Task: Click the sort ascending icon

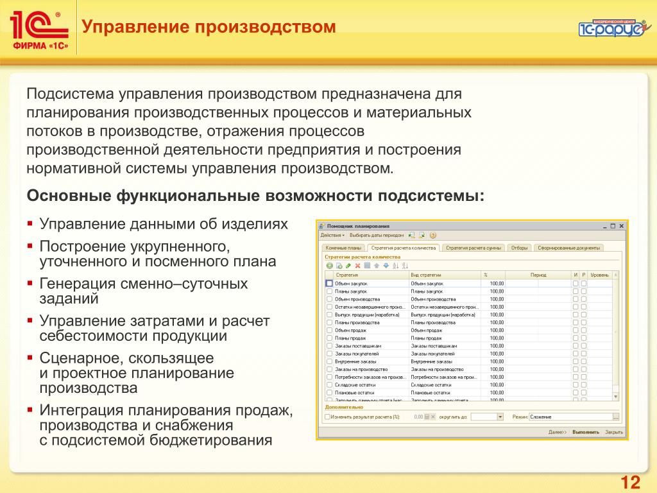Action: point(395,266)
